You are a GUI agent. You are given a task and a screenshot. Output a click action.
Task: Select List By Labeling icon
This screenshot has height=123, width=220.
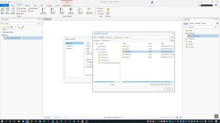(23, 27)
